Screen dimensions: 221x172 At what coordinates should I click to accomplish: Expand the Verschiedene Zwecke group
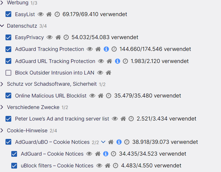pos(2,107)
